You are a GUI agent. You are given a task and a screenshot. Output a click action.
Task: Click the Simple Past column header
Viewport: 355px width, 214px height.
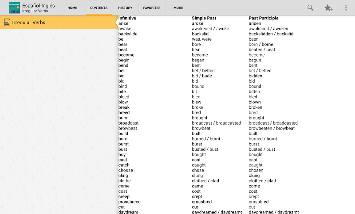(x=204, y=18)
